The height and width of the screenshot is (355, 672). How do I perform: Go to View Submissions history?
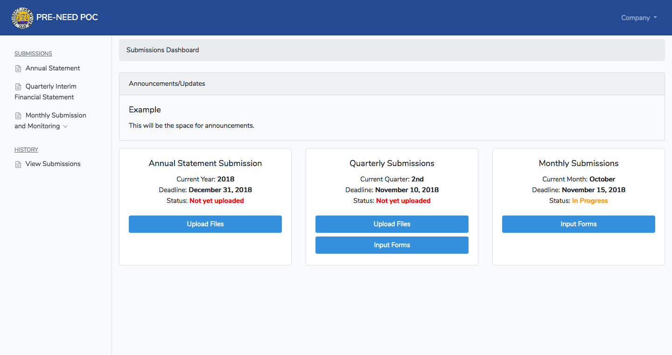53,164
